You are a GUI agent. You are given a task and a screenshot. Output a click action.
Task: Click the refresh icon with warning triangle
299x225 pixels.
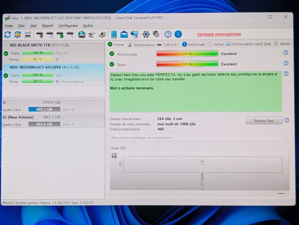coord(18,35)
